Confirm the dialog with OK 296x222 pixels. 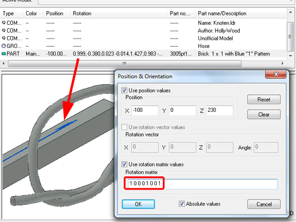click(139, 204)
